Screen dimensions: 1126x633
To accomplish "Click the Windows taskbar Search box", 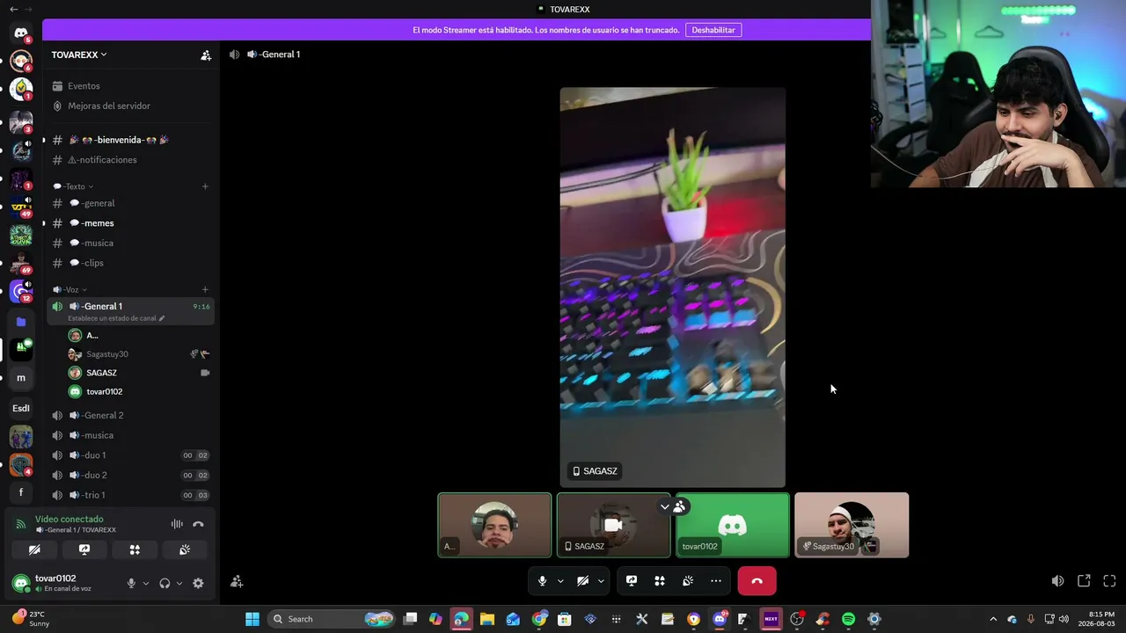I will pos(331,619).
